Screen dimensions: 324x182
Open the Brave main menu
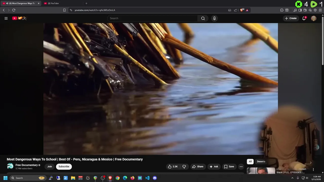(320, 10)
